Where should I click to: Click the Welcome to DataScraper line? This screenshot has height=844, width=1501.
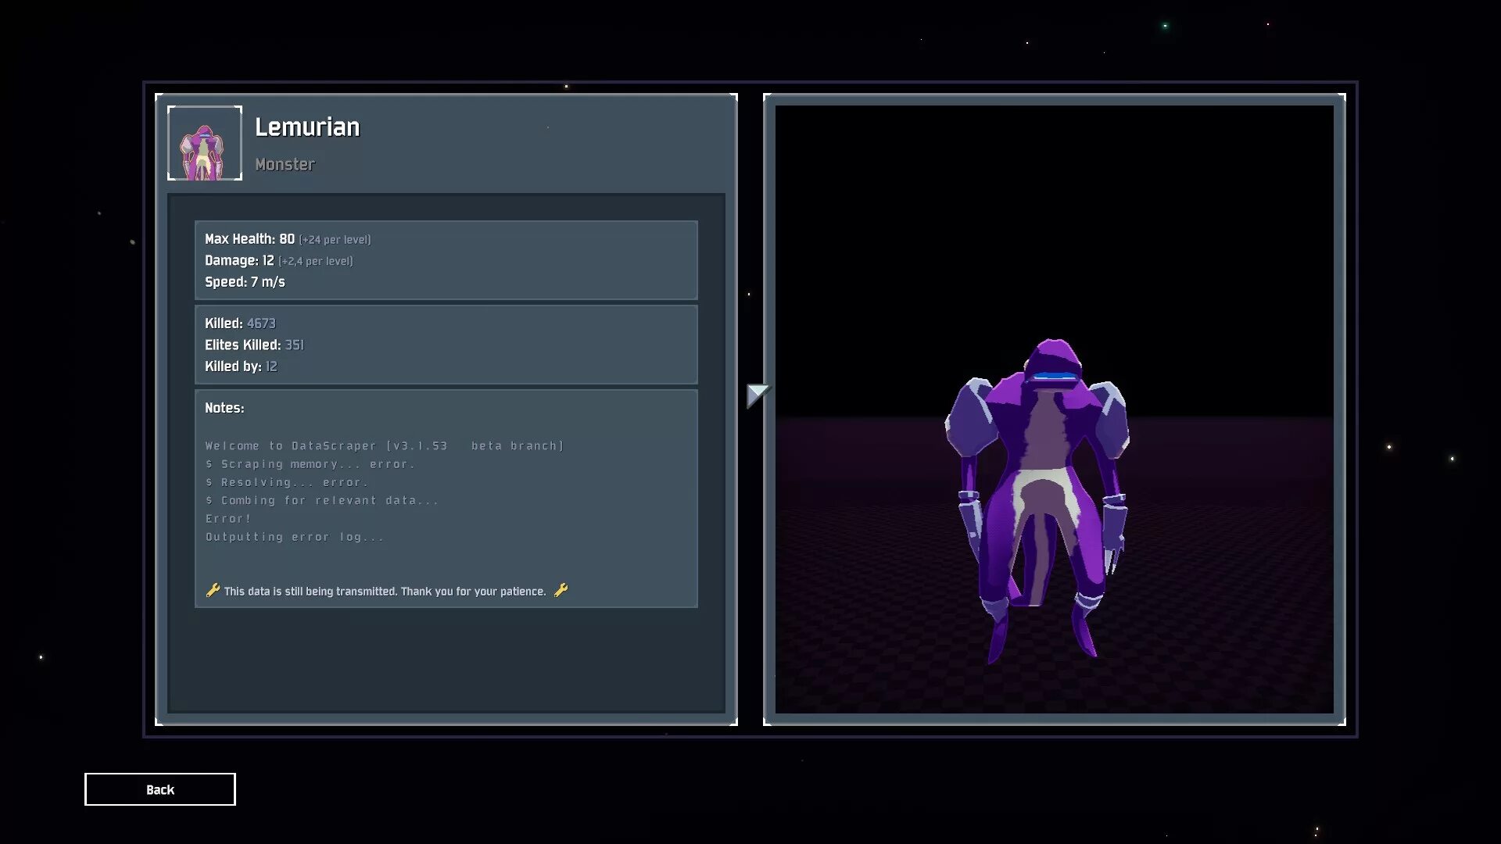[384, 446]
